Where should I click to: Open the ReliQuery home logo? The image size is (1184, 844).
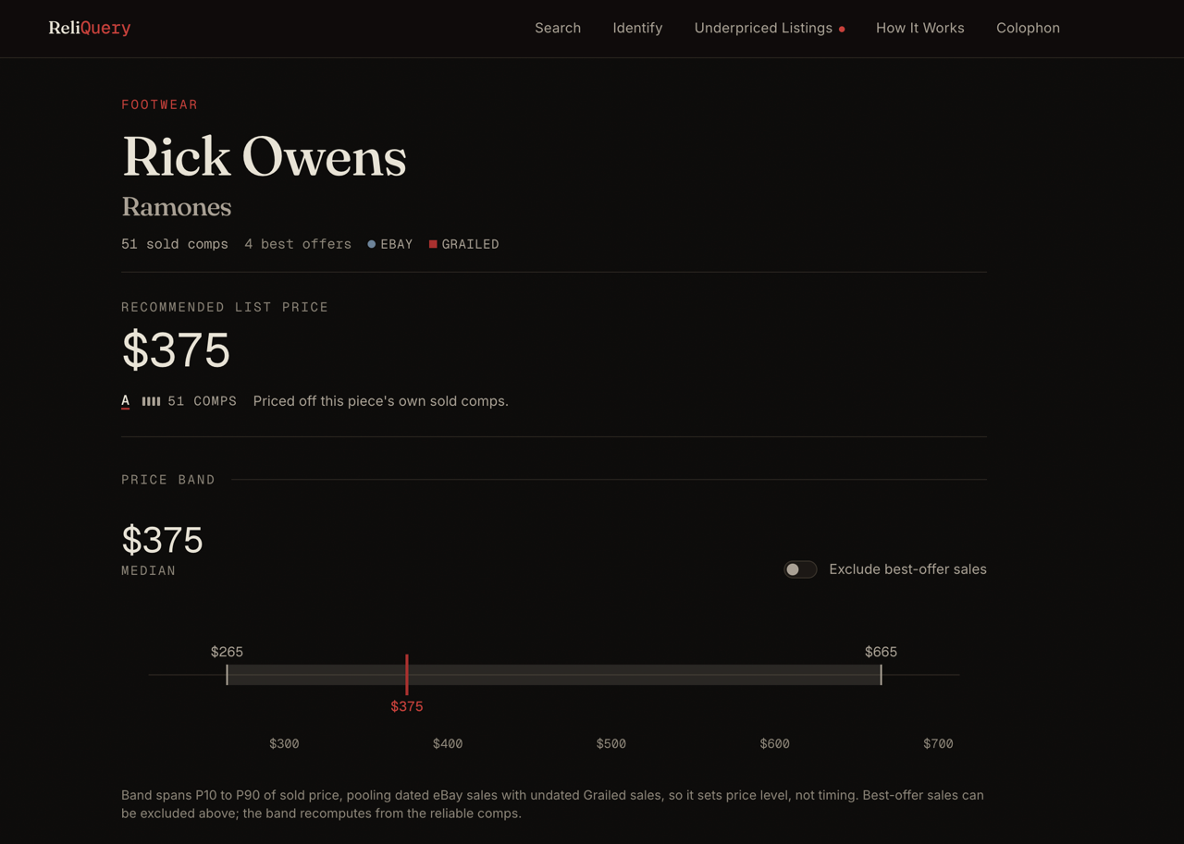pyautogui.click(x=90, y=28)
